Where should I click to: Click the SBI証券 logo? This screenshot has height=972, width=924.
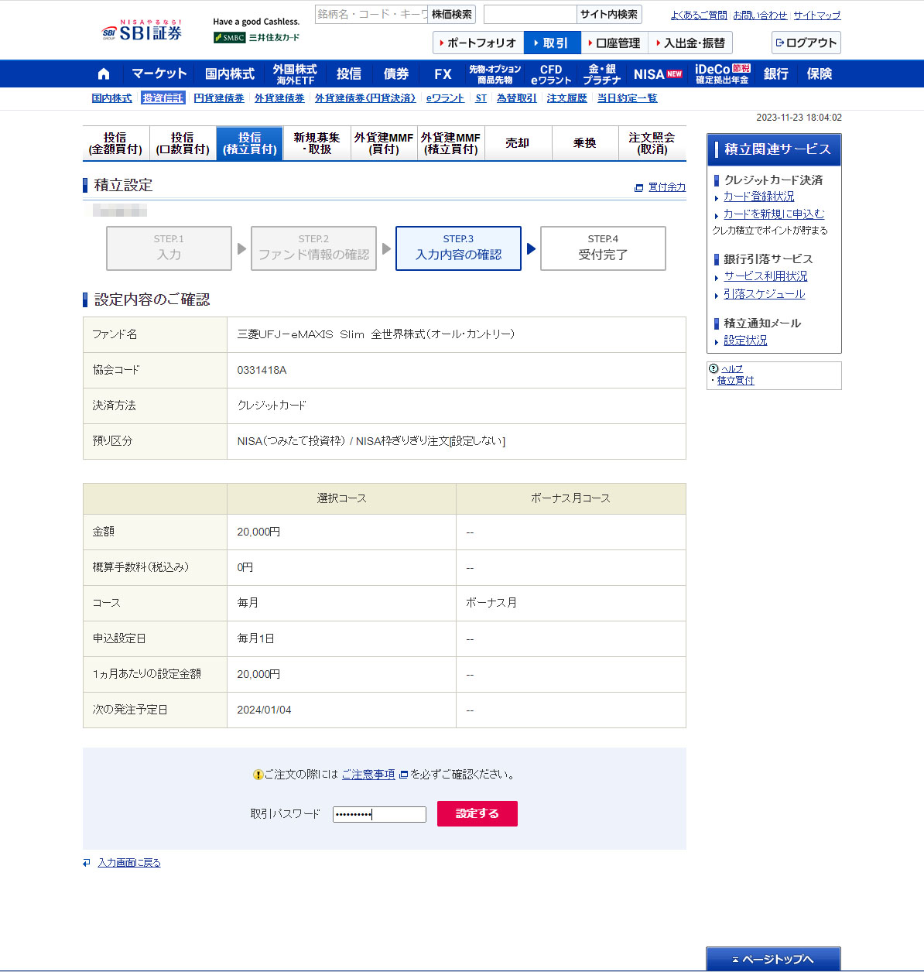pyautogui.click(x=142, y=31)
